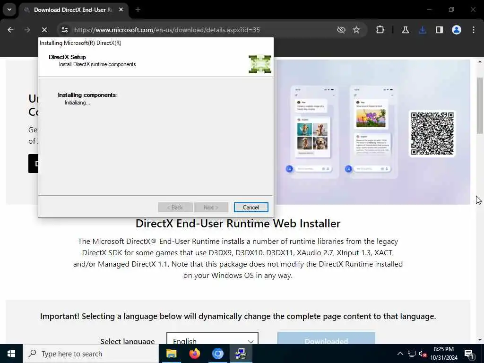Image resolution: width=484 pixels, height=363 pixels.
Task: Open the Windows Start menu
Action: 11,354
